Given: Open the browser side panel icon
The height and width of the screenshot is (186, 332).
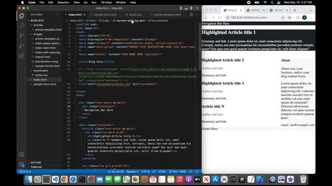Looking at the screenshot, I should coord(297,18).
